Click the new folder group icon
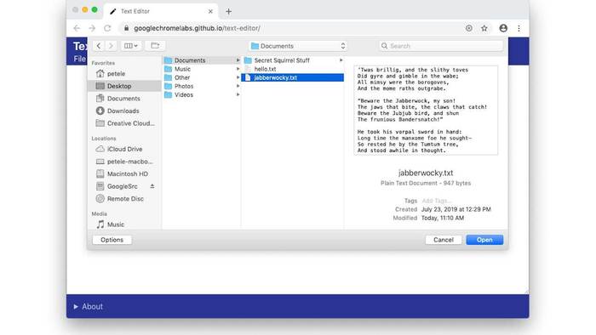 tap(155, 46)
